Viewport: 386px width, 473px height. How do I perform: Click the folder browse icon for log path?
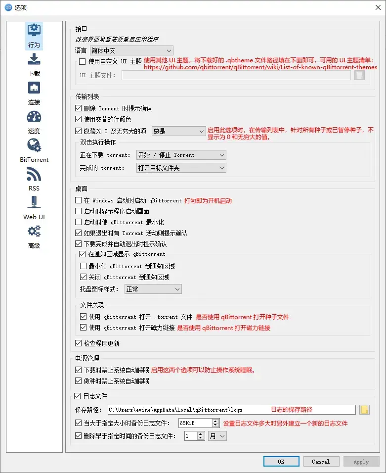click(x=364, y=410)
